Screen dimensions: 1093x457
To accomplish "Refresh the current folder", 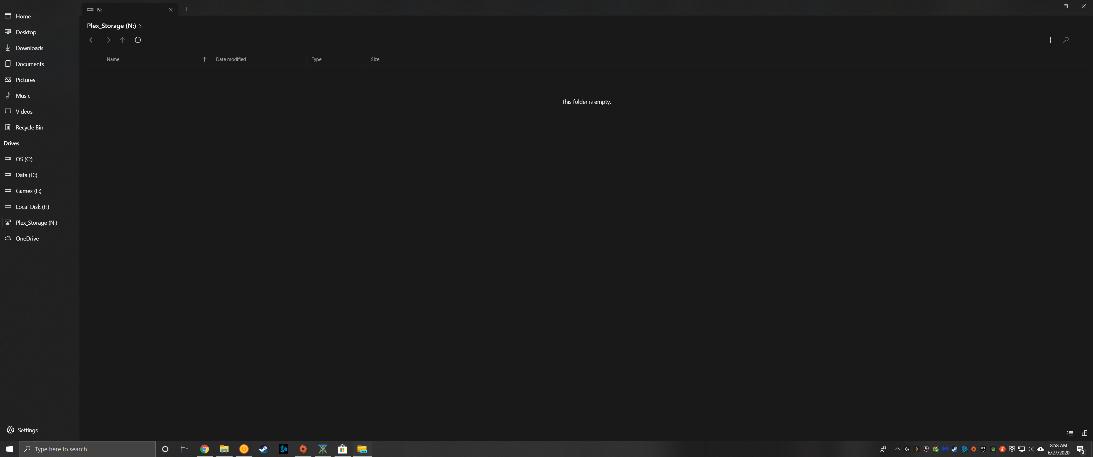I will [138, 40].
